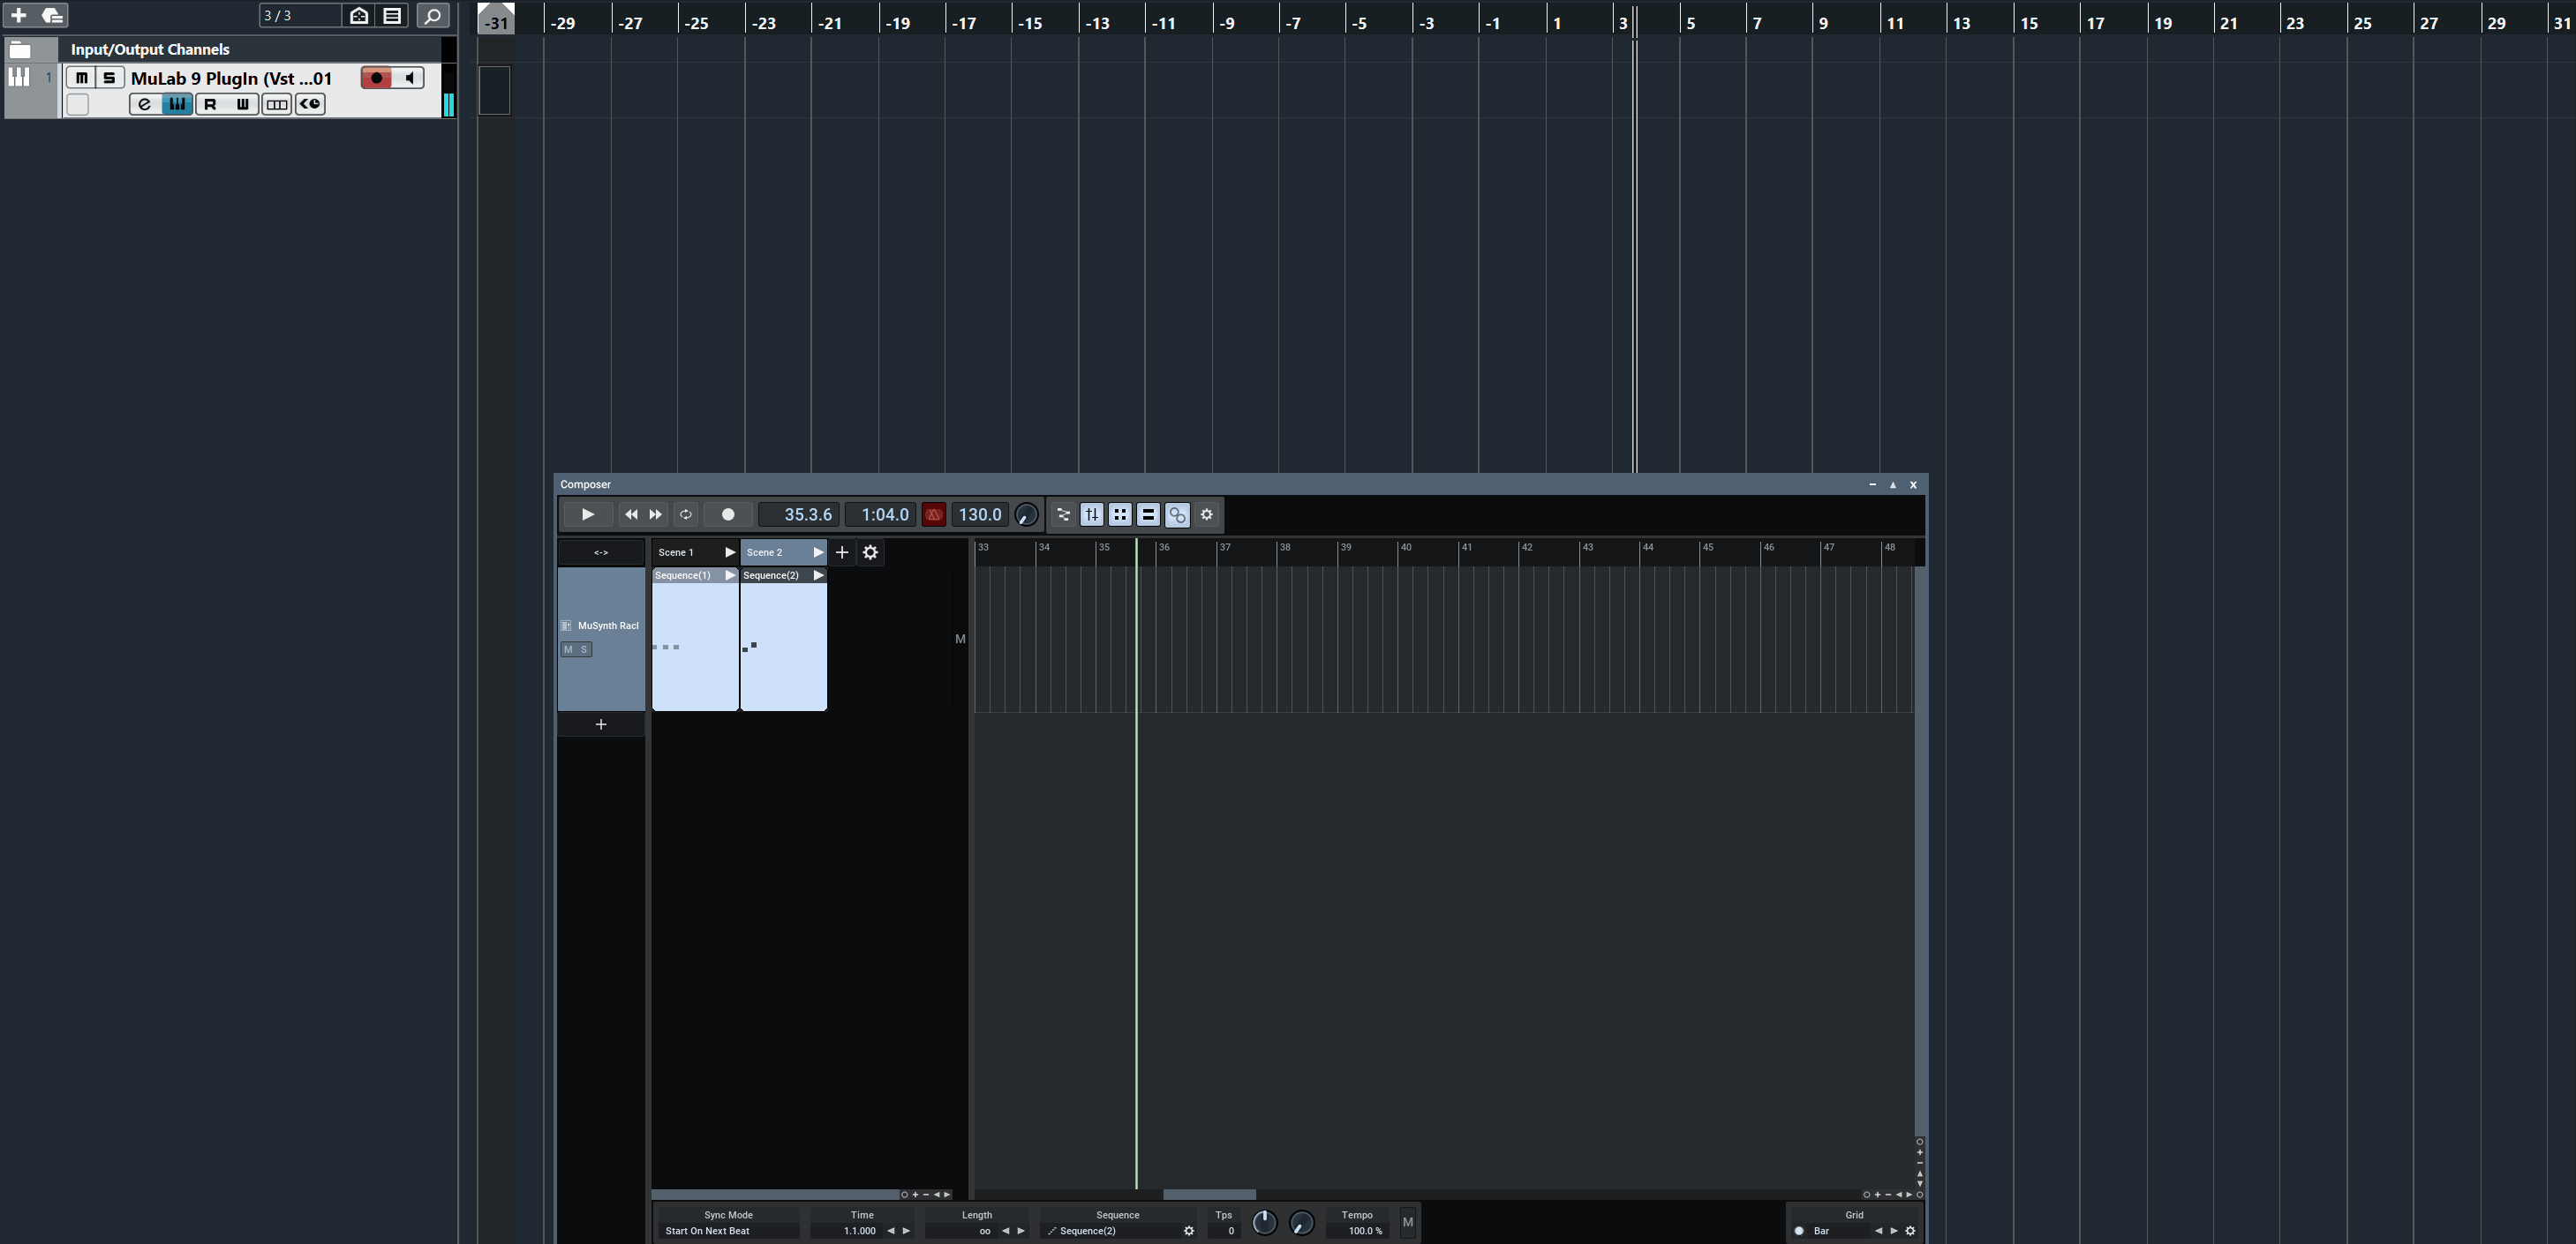The height and width of the screenshot is (1244, 2576).
Task: Click the <-> toggle button above track
Action: click(601, 552)
